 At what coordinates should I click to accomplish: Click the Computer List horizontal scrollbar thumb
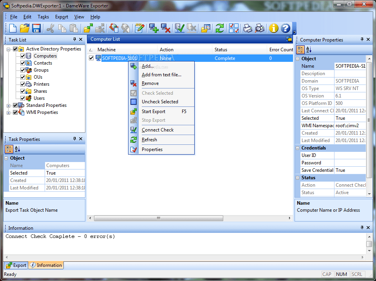[159, 218]
